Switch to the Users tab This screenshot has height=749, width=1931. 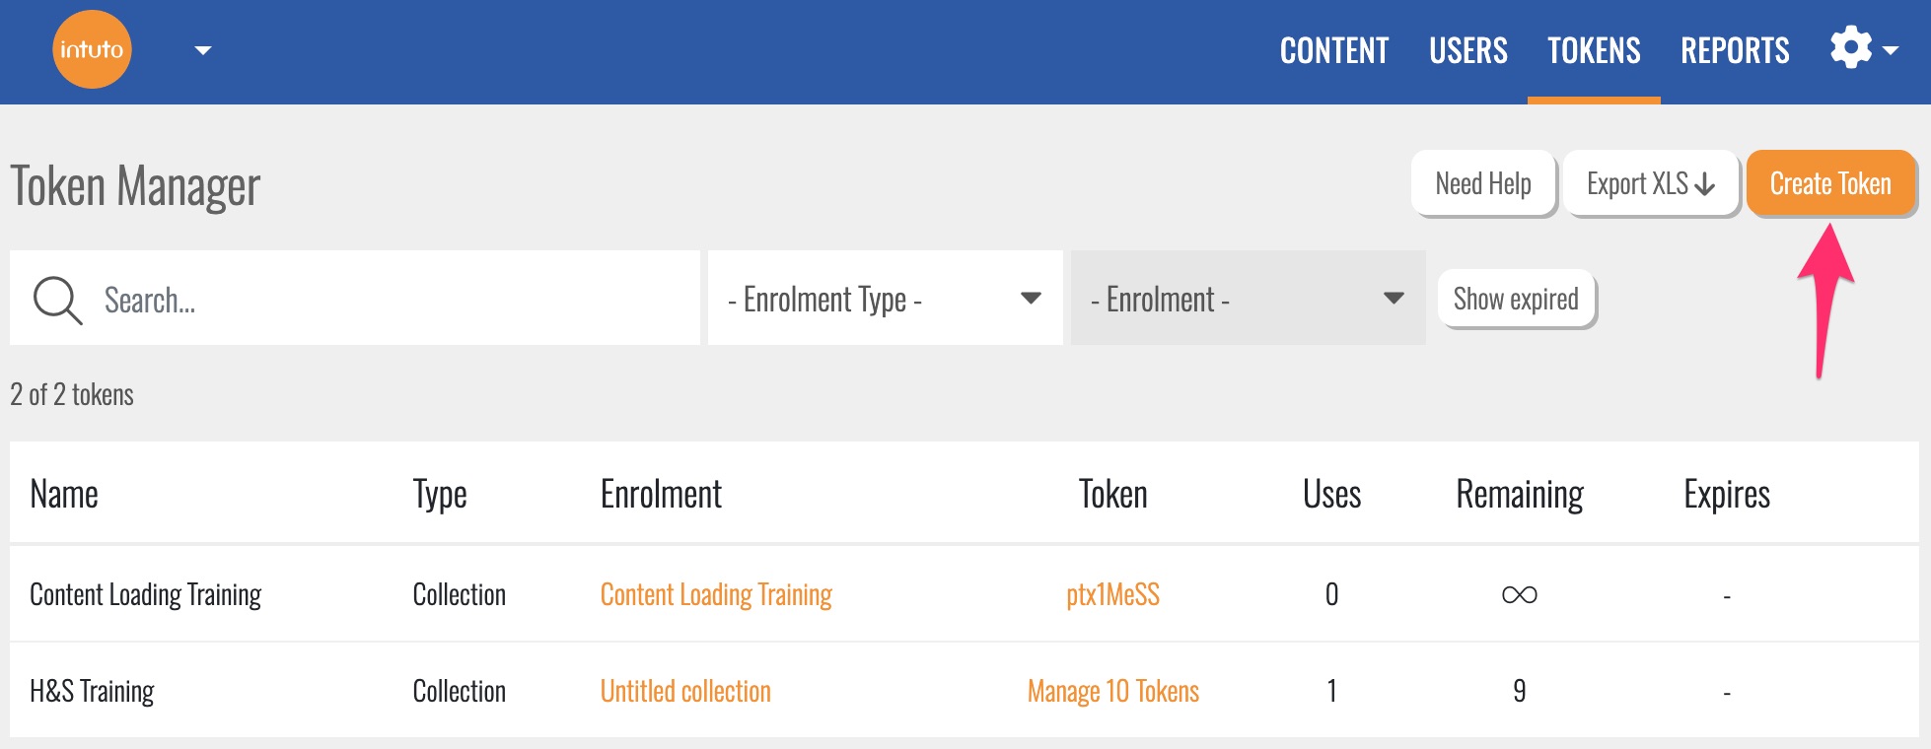pos(1467,50)
